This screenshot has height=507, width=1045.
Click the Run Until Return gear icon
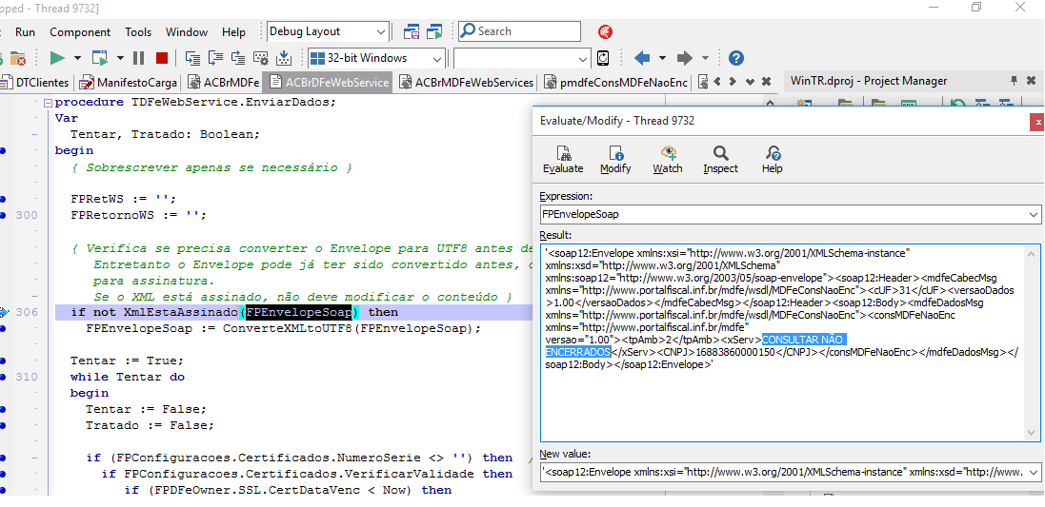261,58
